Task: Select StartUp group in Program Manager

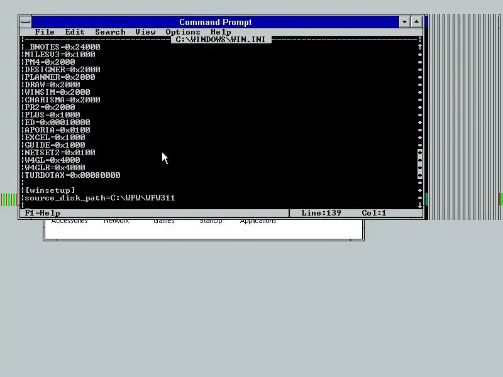Action: (211, 221)
